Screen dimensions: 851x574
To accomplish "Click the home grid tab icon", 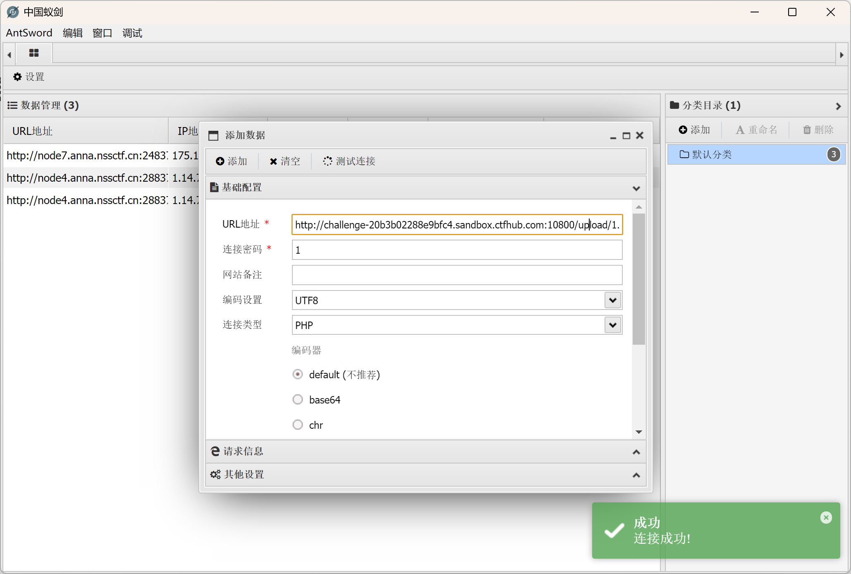I will tap(34, 53).
